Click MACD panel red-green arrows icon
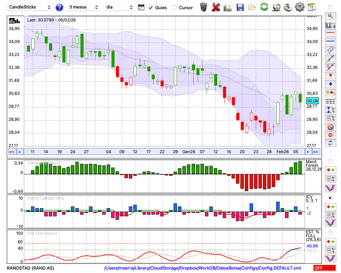 coord(330,170)
